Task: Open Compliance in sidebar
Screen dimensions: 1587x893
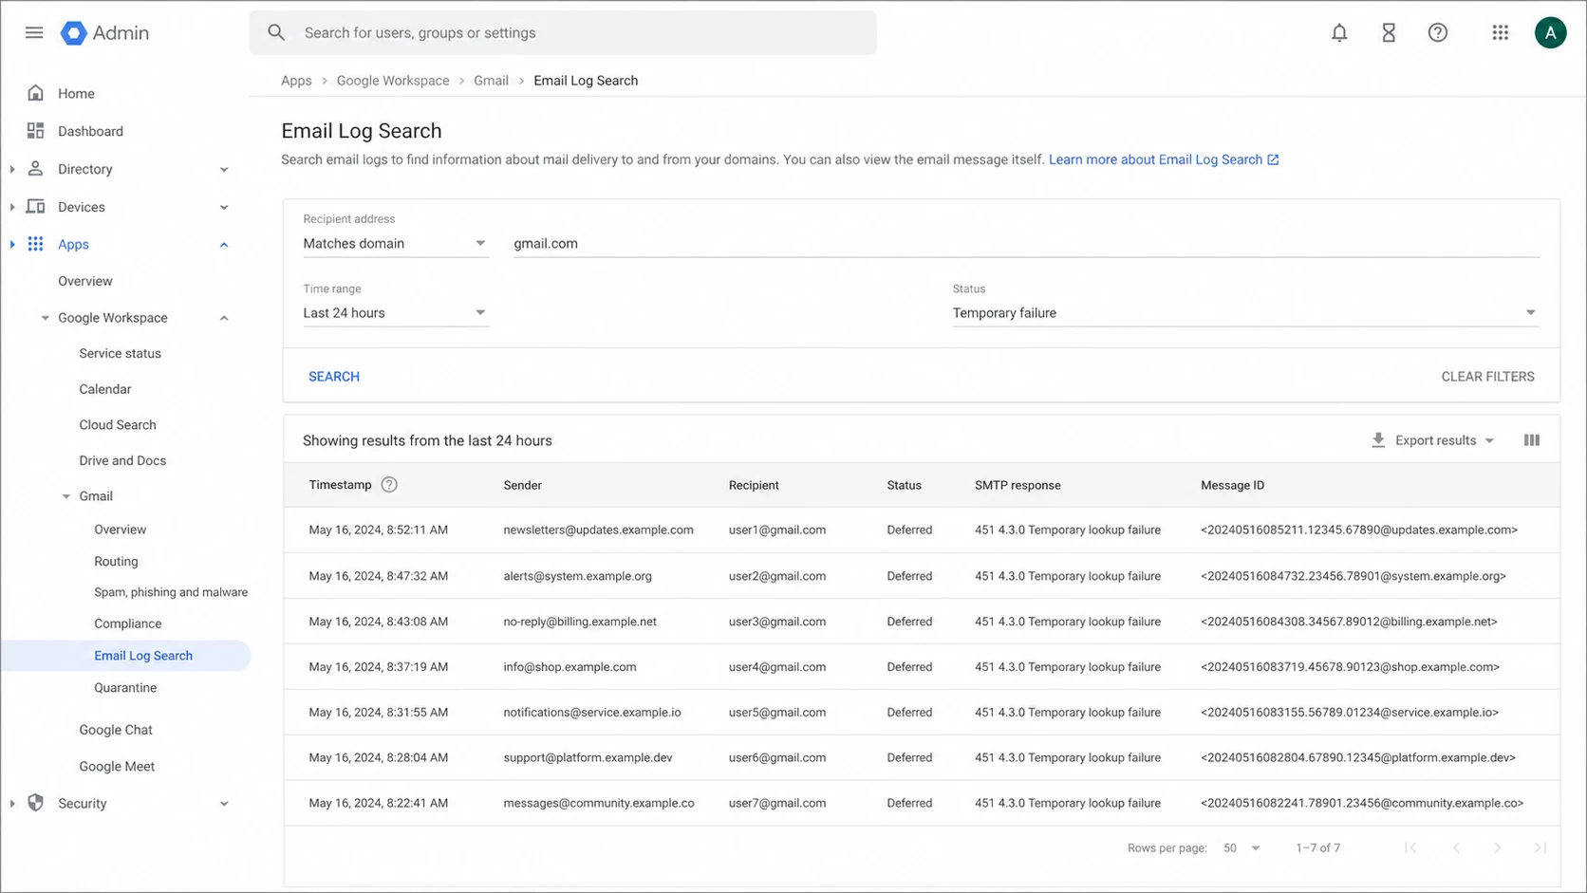Action: [x=127, y=623]
